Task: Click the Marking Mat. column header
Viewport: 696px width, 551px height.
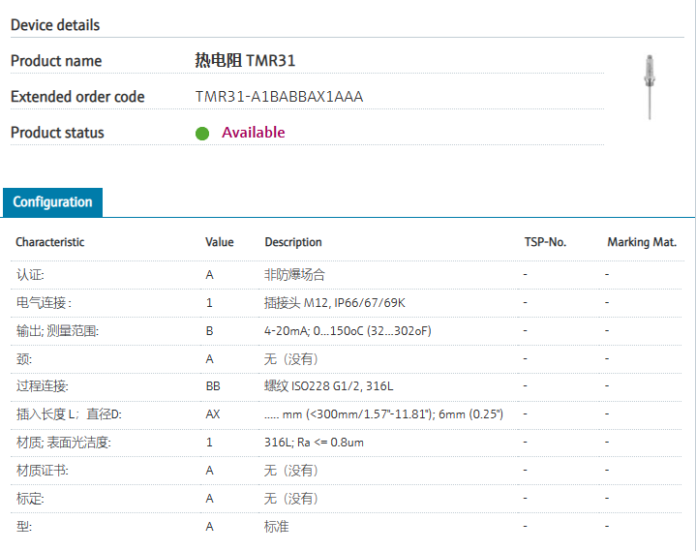Action: click(642, 242)
